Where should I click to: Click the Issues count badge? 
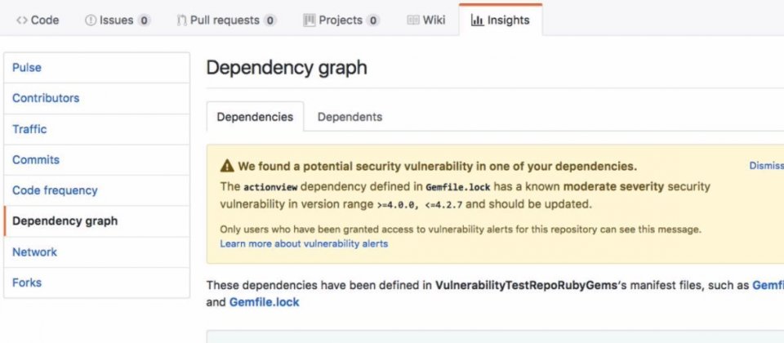click(x=144, y=20)
